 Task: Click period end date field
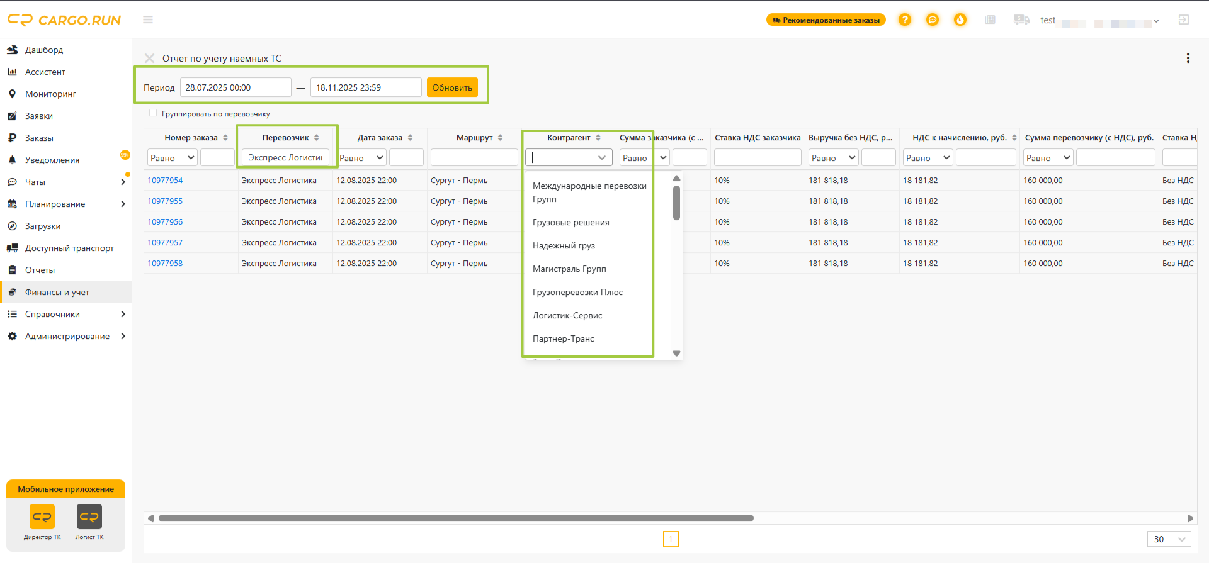coord(366,87)
